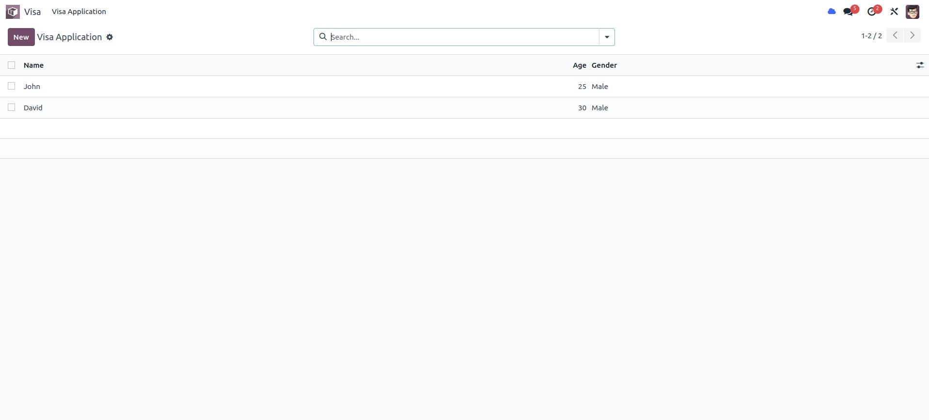Focus the Search input field
The width and height of the screenshot is (929, 420).
464,37
